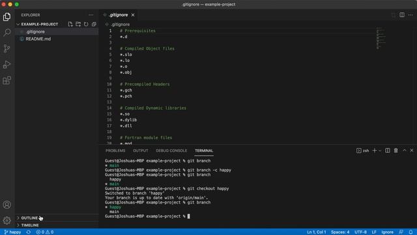Open notifications bell in status bar
Screen dimensions: 417x235
pyautogui.click(x=411, y=232)
